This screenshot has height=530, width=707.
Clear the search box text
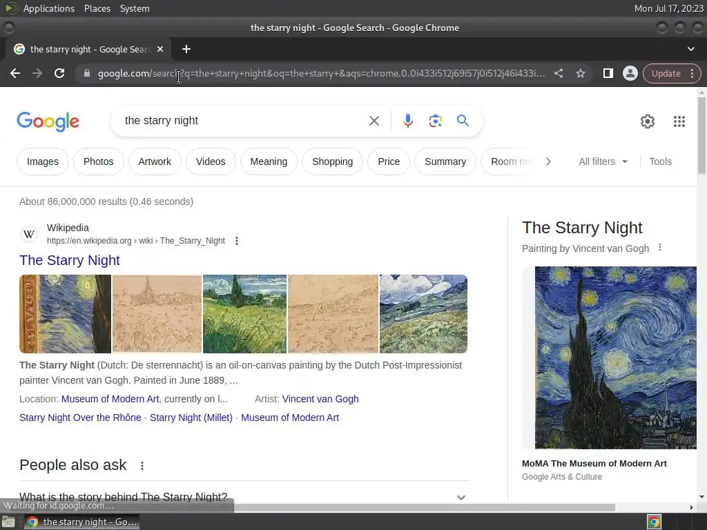374,121
